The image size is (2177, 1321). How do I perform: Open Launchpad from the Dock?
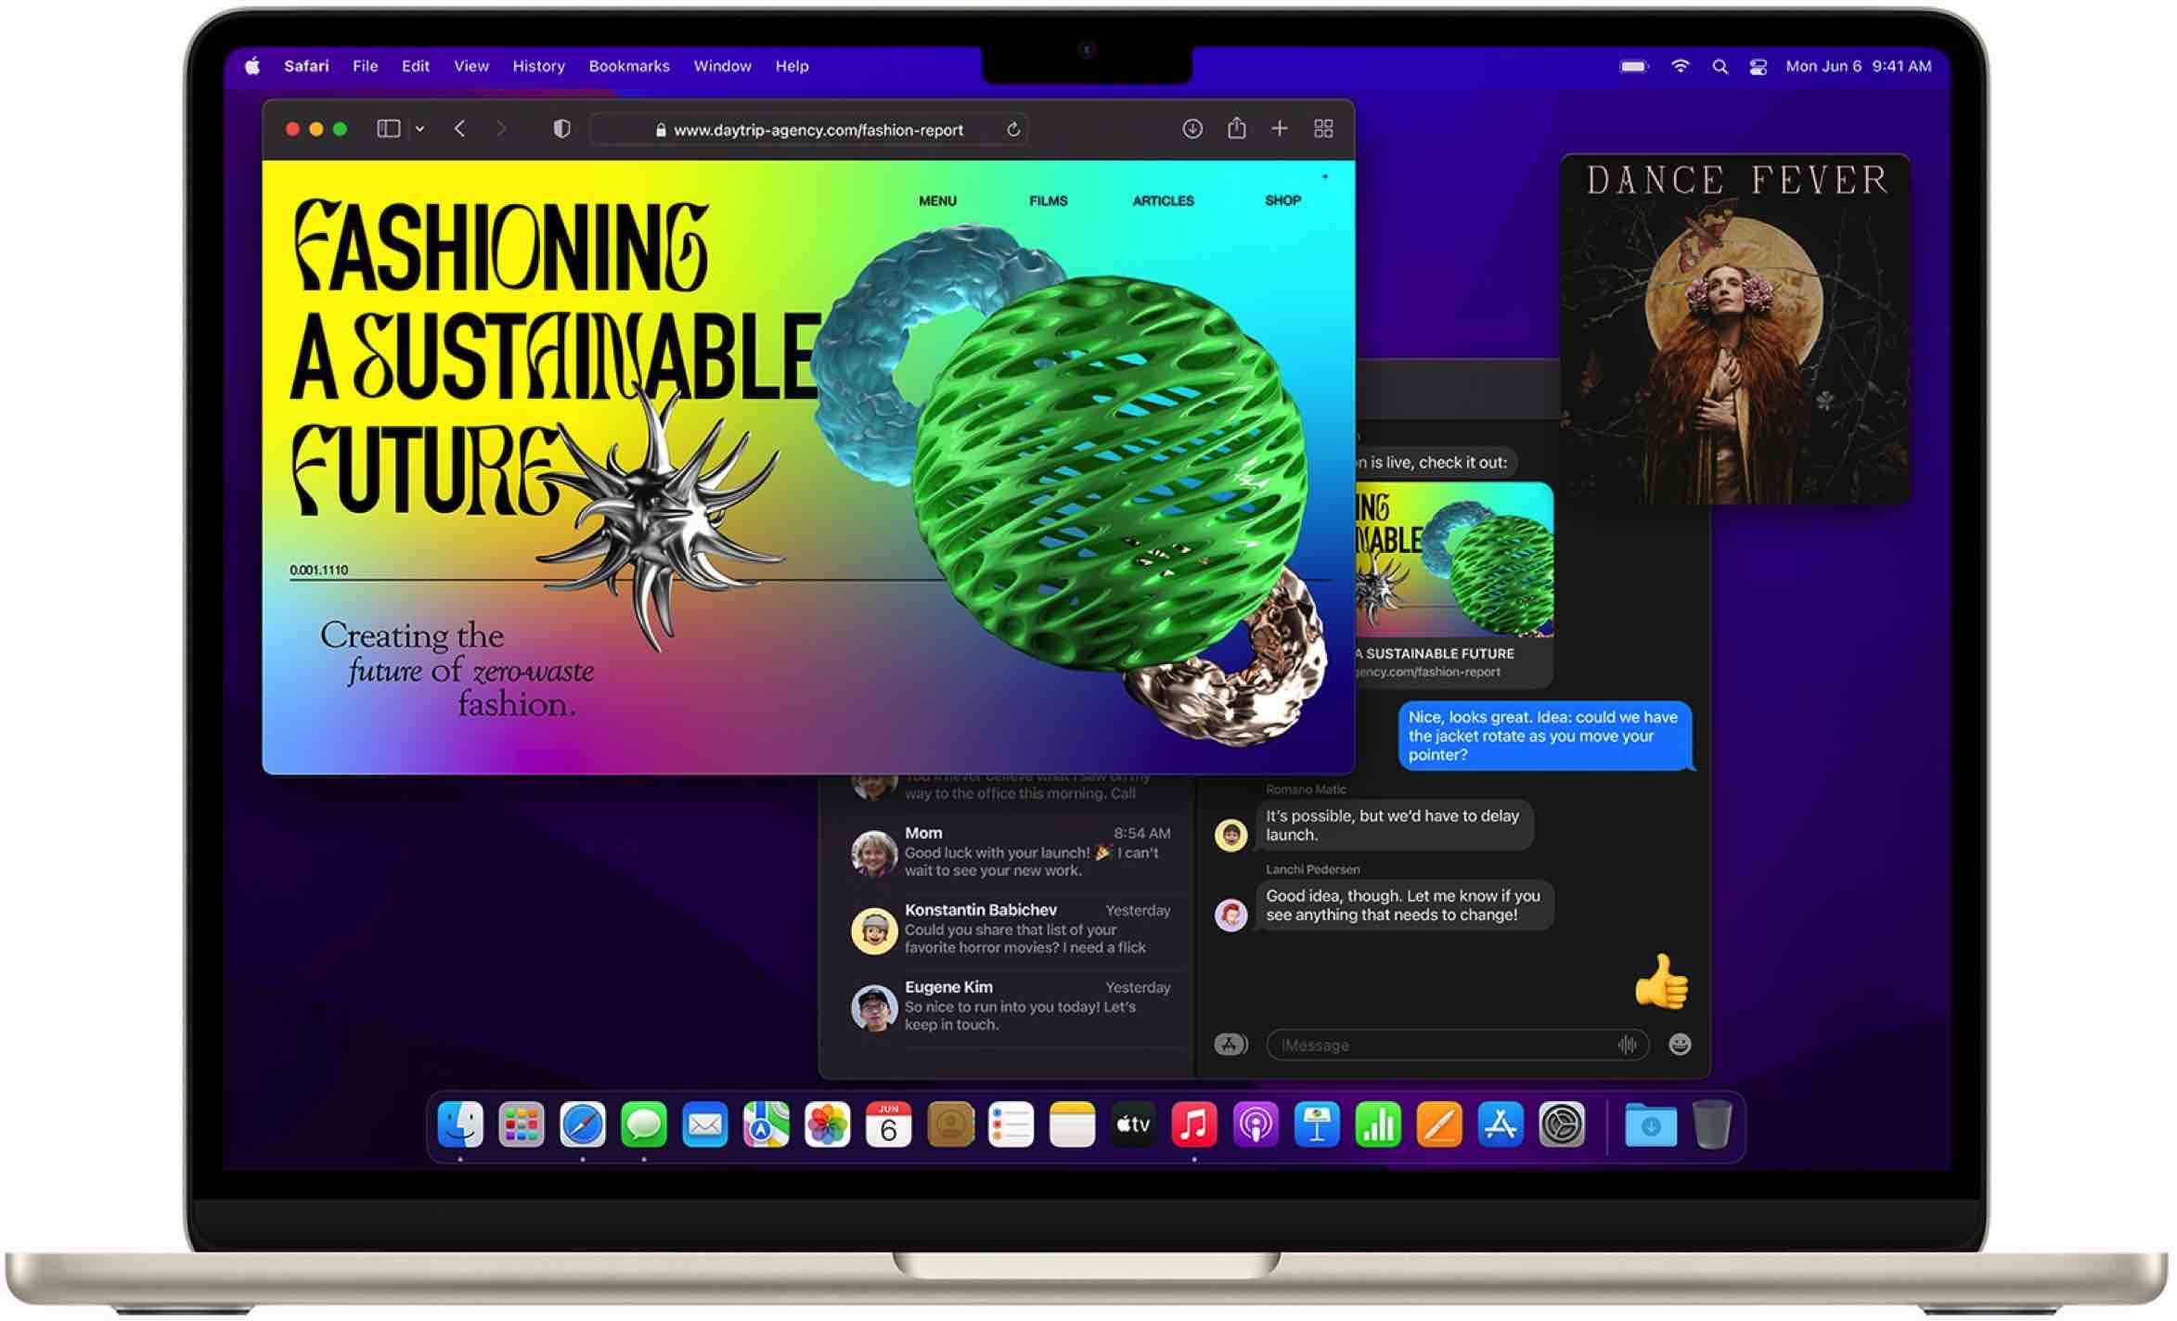(x=522, y=1125)
